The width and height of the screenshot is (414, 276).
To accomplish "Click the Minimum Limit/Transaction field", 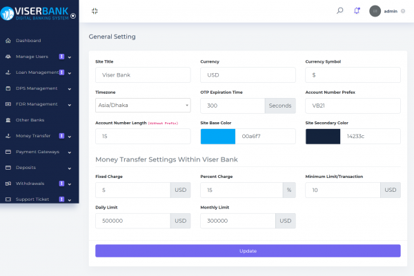I will coord(343,190).
